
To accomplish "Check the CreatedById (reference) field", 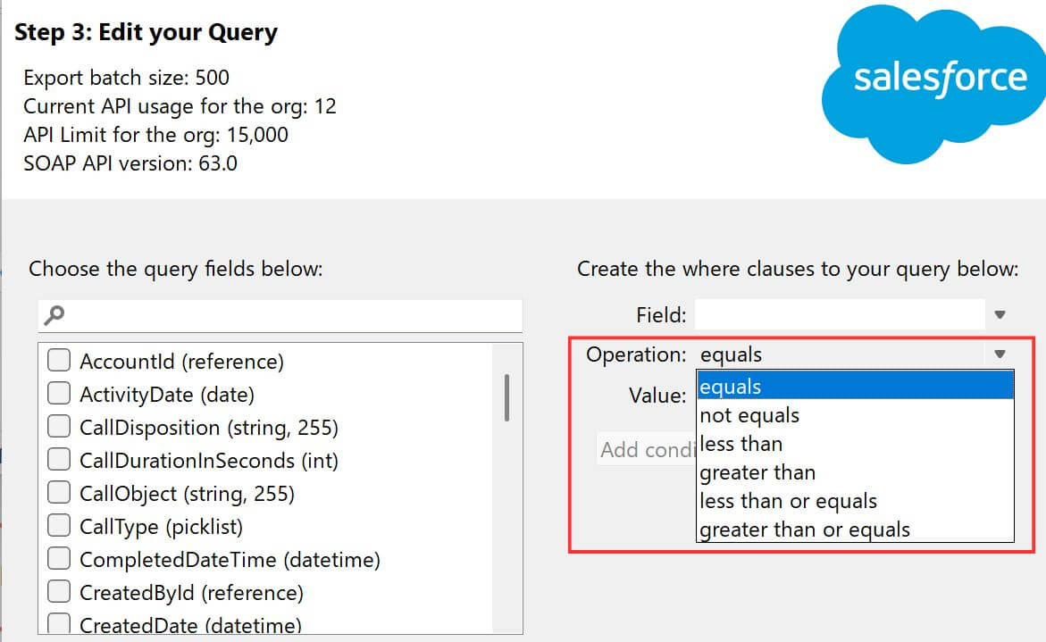I will pyautogui.click(x=57, y=592).
